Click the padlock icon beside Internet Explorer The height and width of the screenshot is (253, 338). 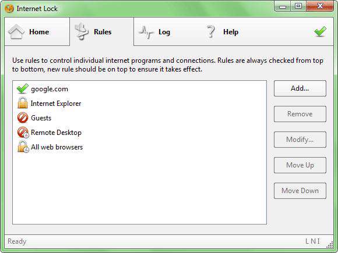pyautogui.click(x=23, y=103)
